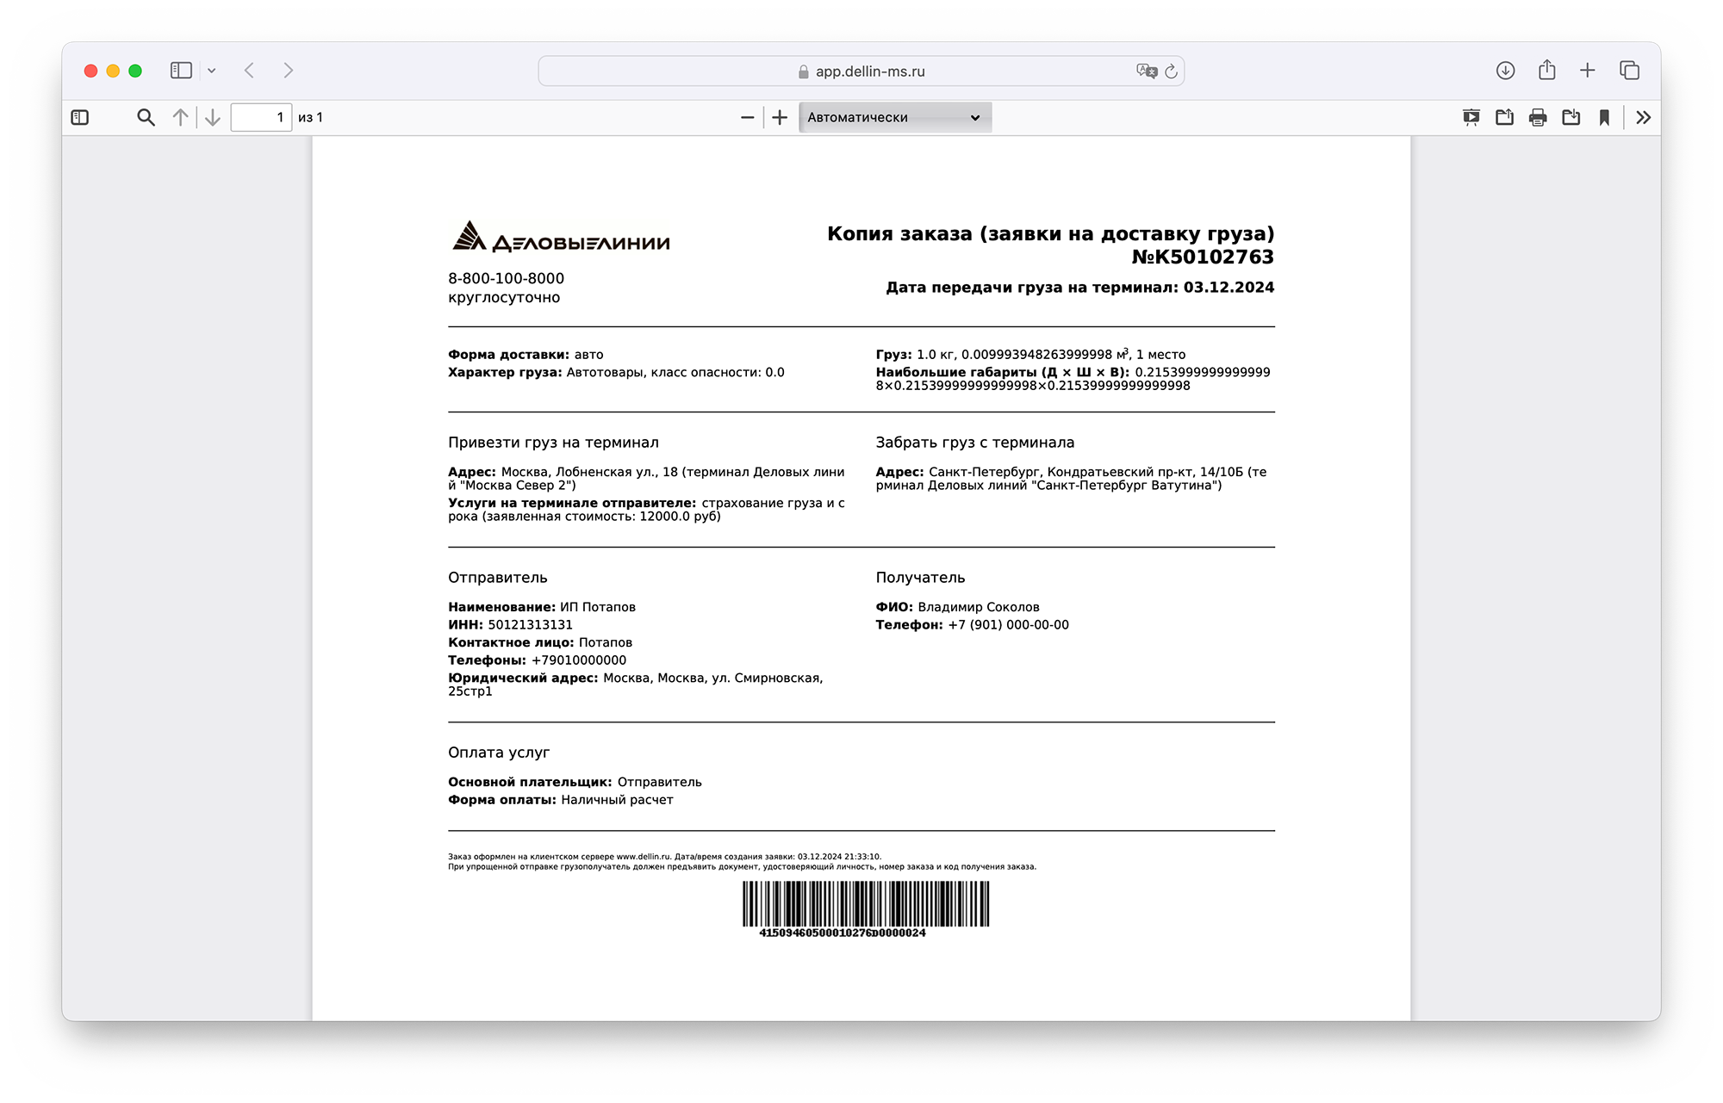
Task: Save the PDF via download icon
Action: [1571, 117]
